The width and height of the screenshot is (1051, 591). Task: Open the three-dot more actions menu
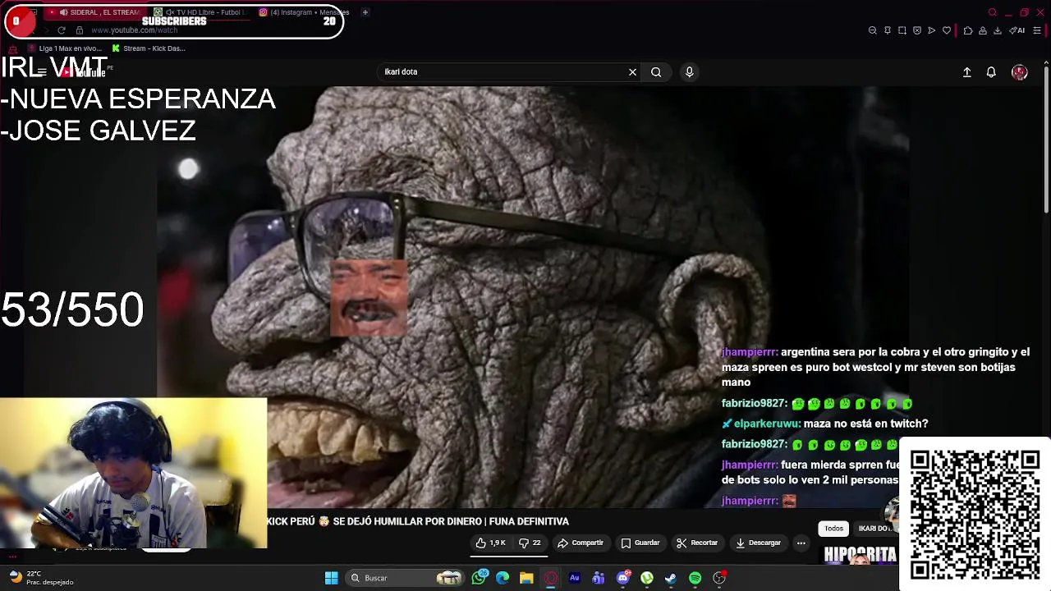coord(801,543)
